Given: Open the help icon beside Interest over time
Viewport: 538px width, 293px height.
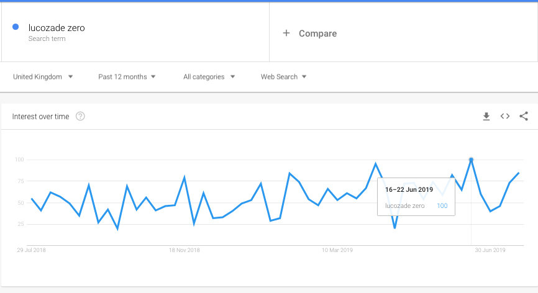Looking at the screenshot, I should [80, 116].
